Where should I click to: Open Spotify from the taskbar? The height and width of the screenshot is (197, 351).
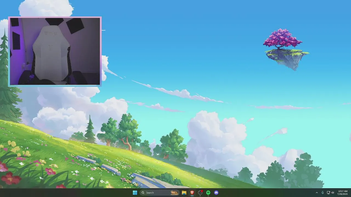pos(208,193)
